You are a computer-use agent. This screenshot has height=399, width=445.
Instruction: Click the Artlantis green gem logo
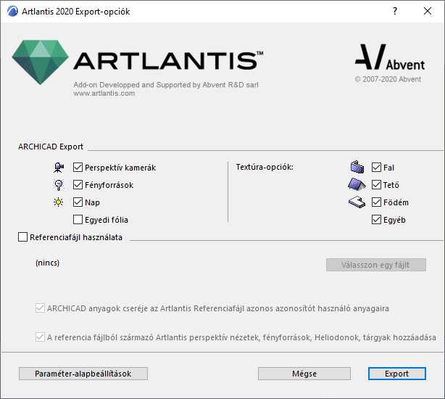(x=41, y=62)
